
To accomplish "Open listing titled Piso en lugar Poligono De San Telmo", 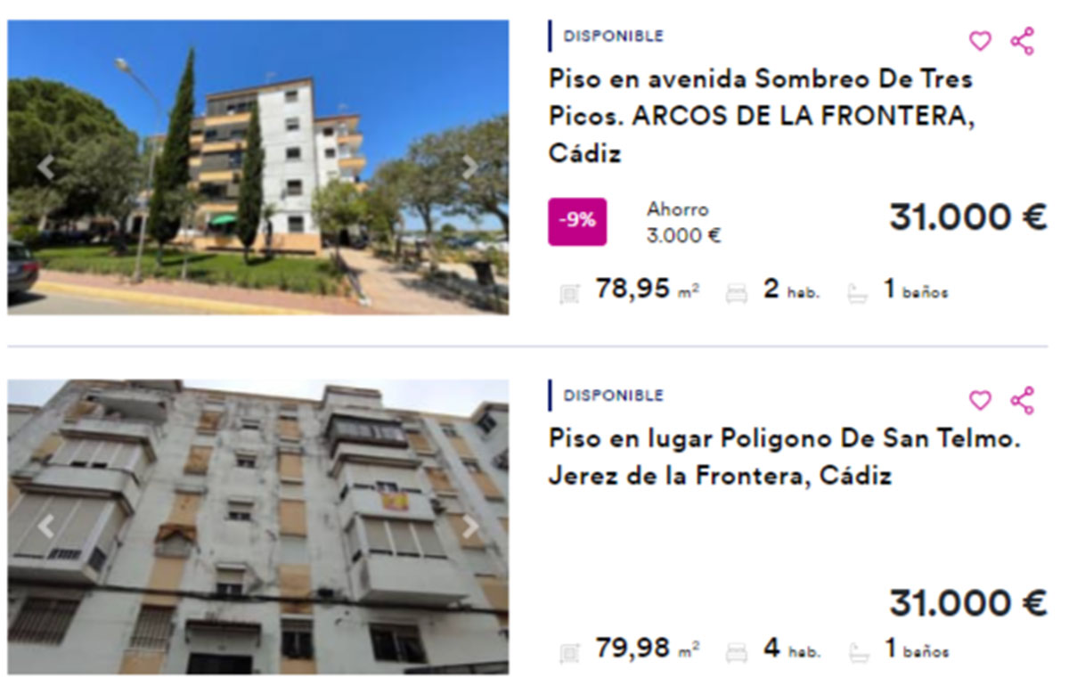I will pyautogui.click(x=784, y=457).
